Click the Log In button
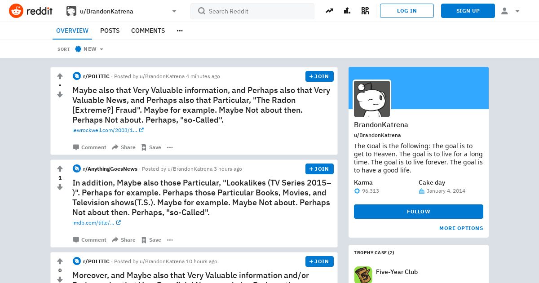 407,11
